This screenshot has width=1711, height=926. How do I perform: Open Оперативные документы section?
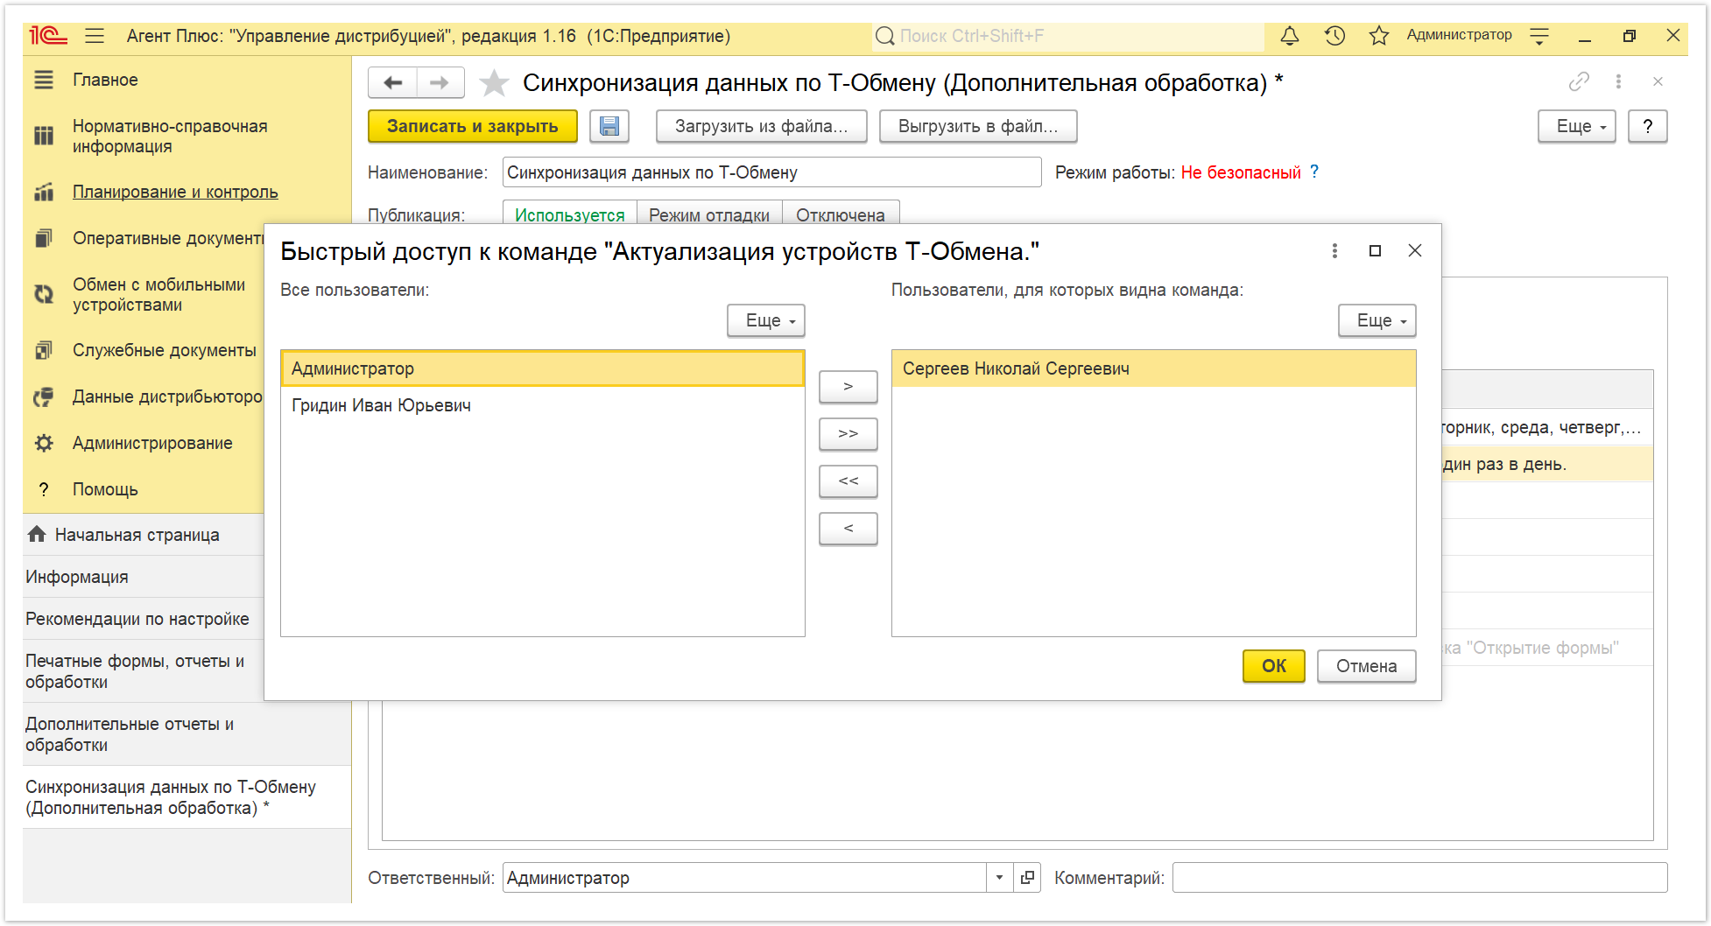click(168, 238)
